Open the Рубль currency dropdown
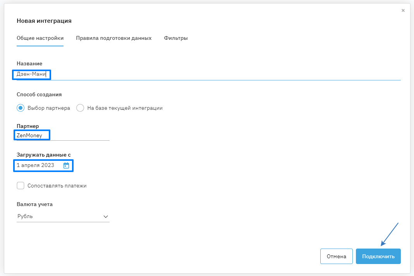Image resolution: width=414 pixels, height=276 pixels. click(63, 216)
